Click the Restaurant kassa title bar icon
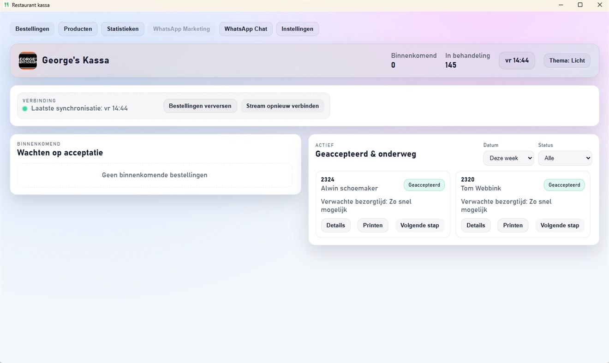The width and height of the screenshot is (609, 363). pos(6,5)
